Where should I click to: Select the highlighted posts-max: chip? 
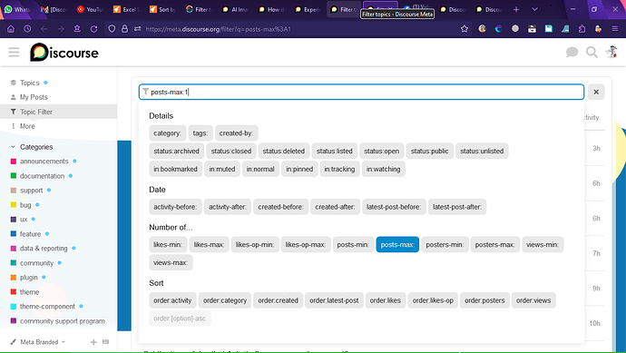pos(397,244)
